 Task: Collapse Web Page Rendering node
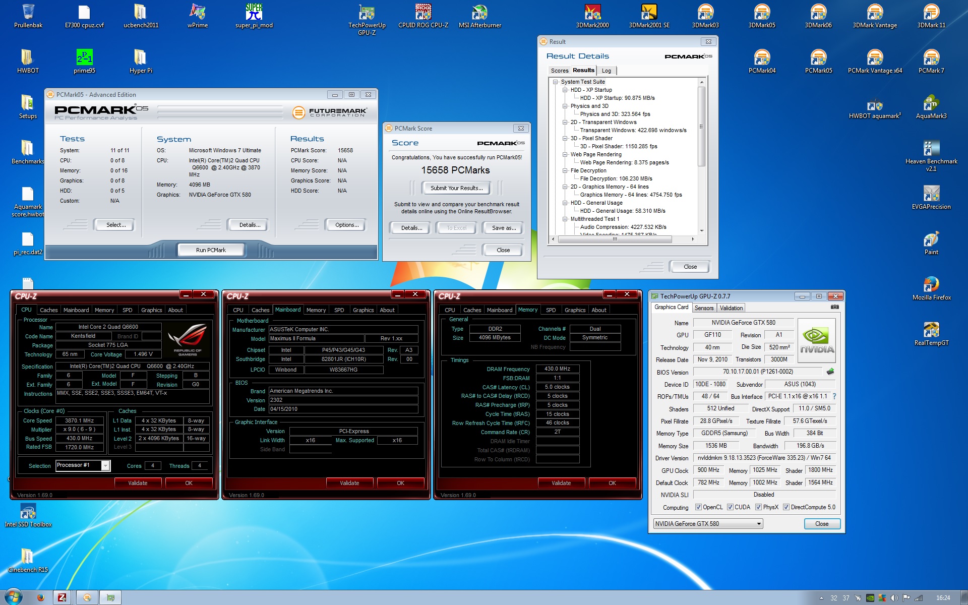(x=565, y=154)
